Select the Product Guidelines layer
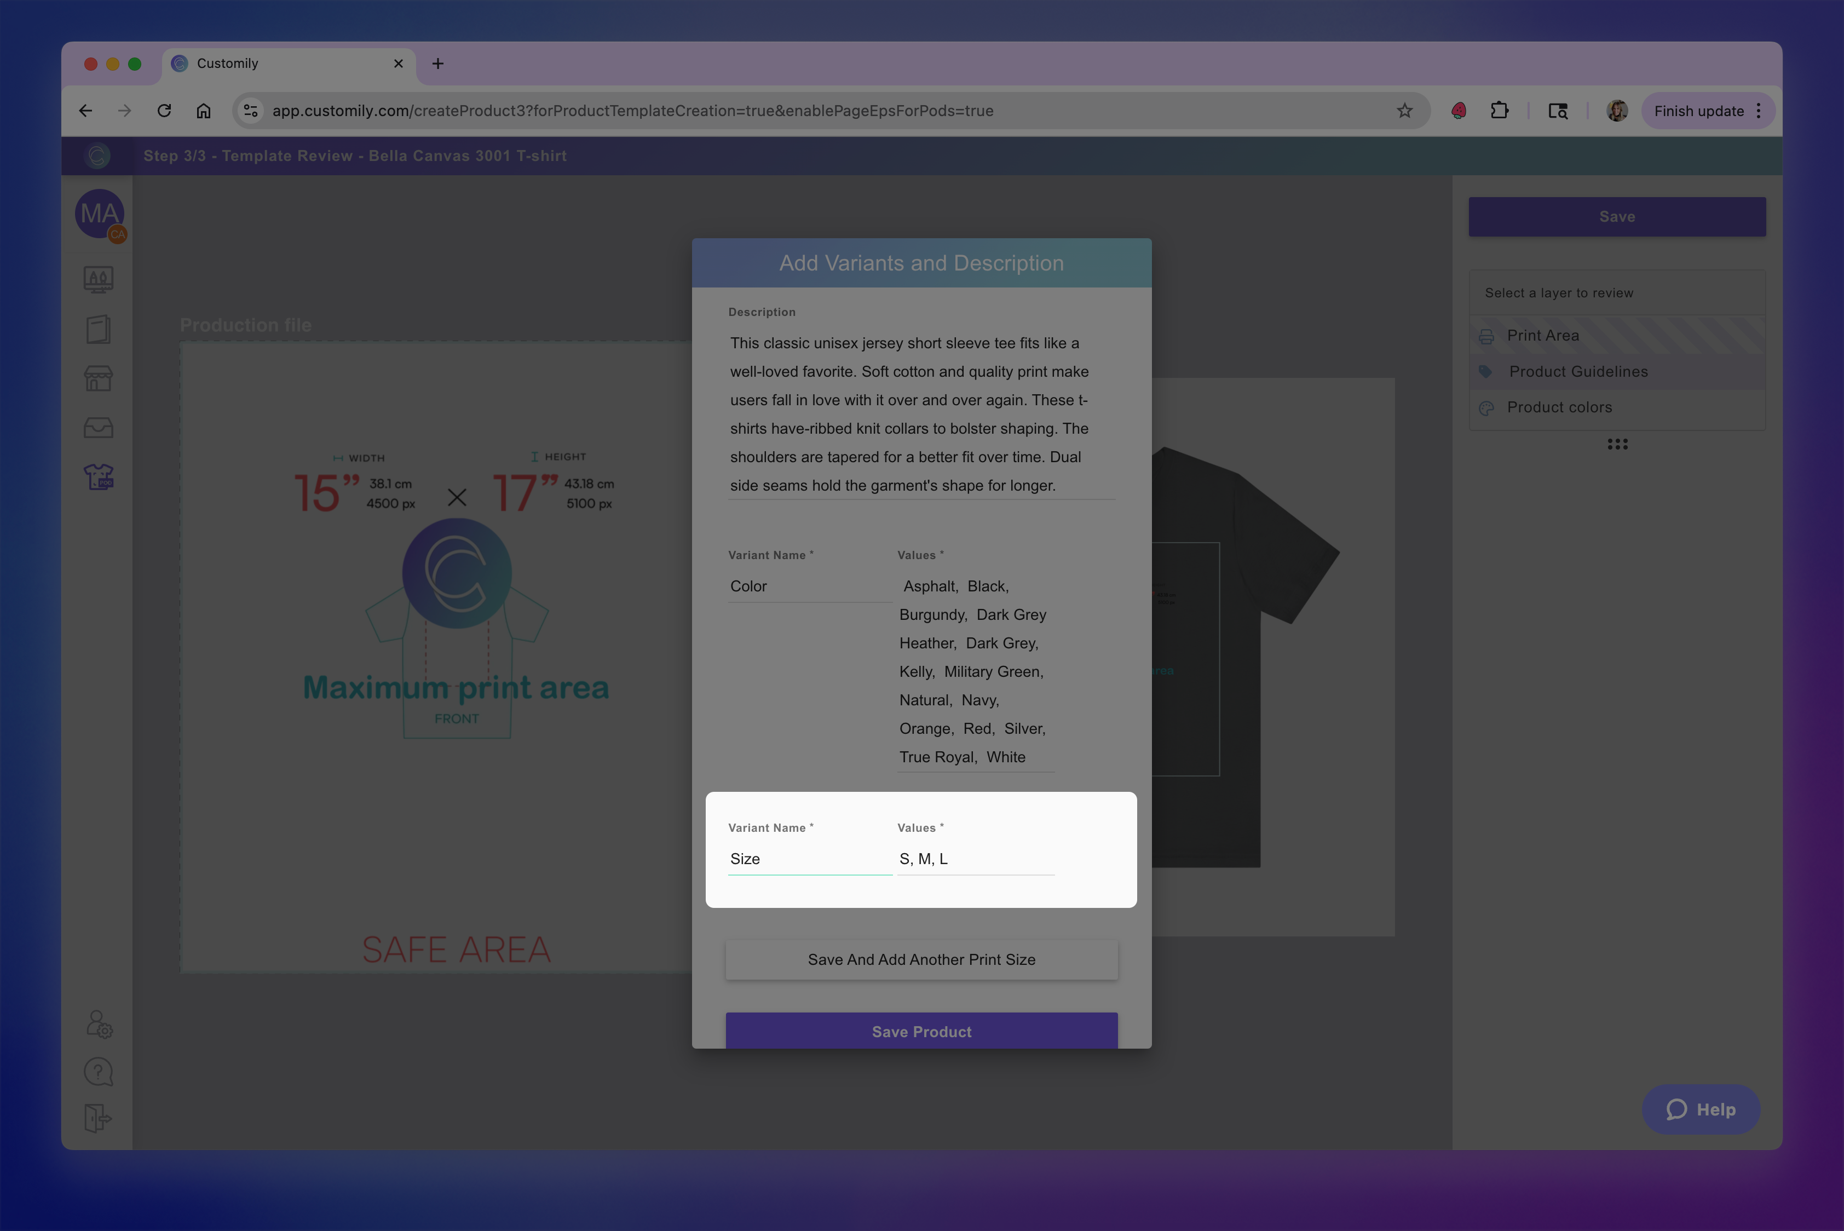Screen dimensions: 1844x1231 coord(1578,371)
